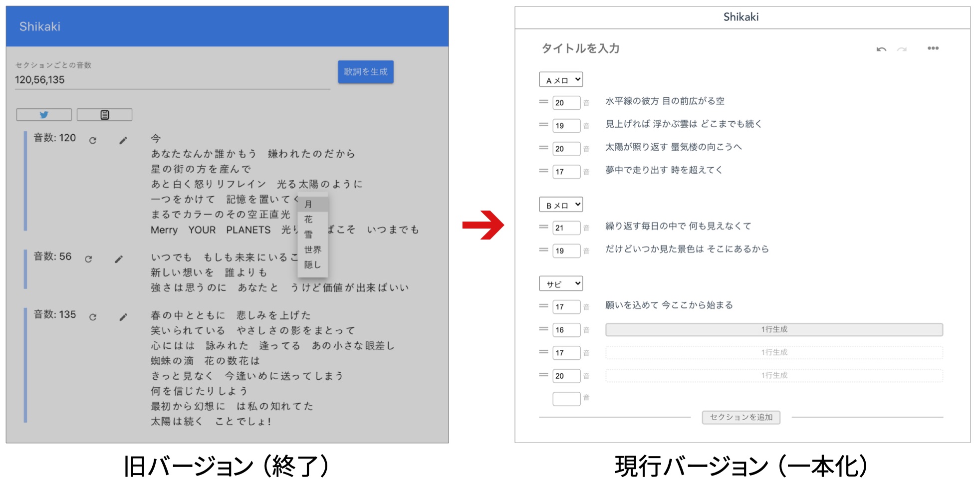Click the undo arrow icon
Viewport: 978px width, 499px height.
click(x=881, y=49)
